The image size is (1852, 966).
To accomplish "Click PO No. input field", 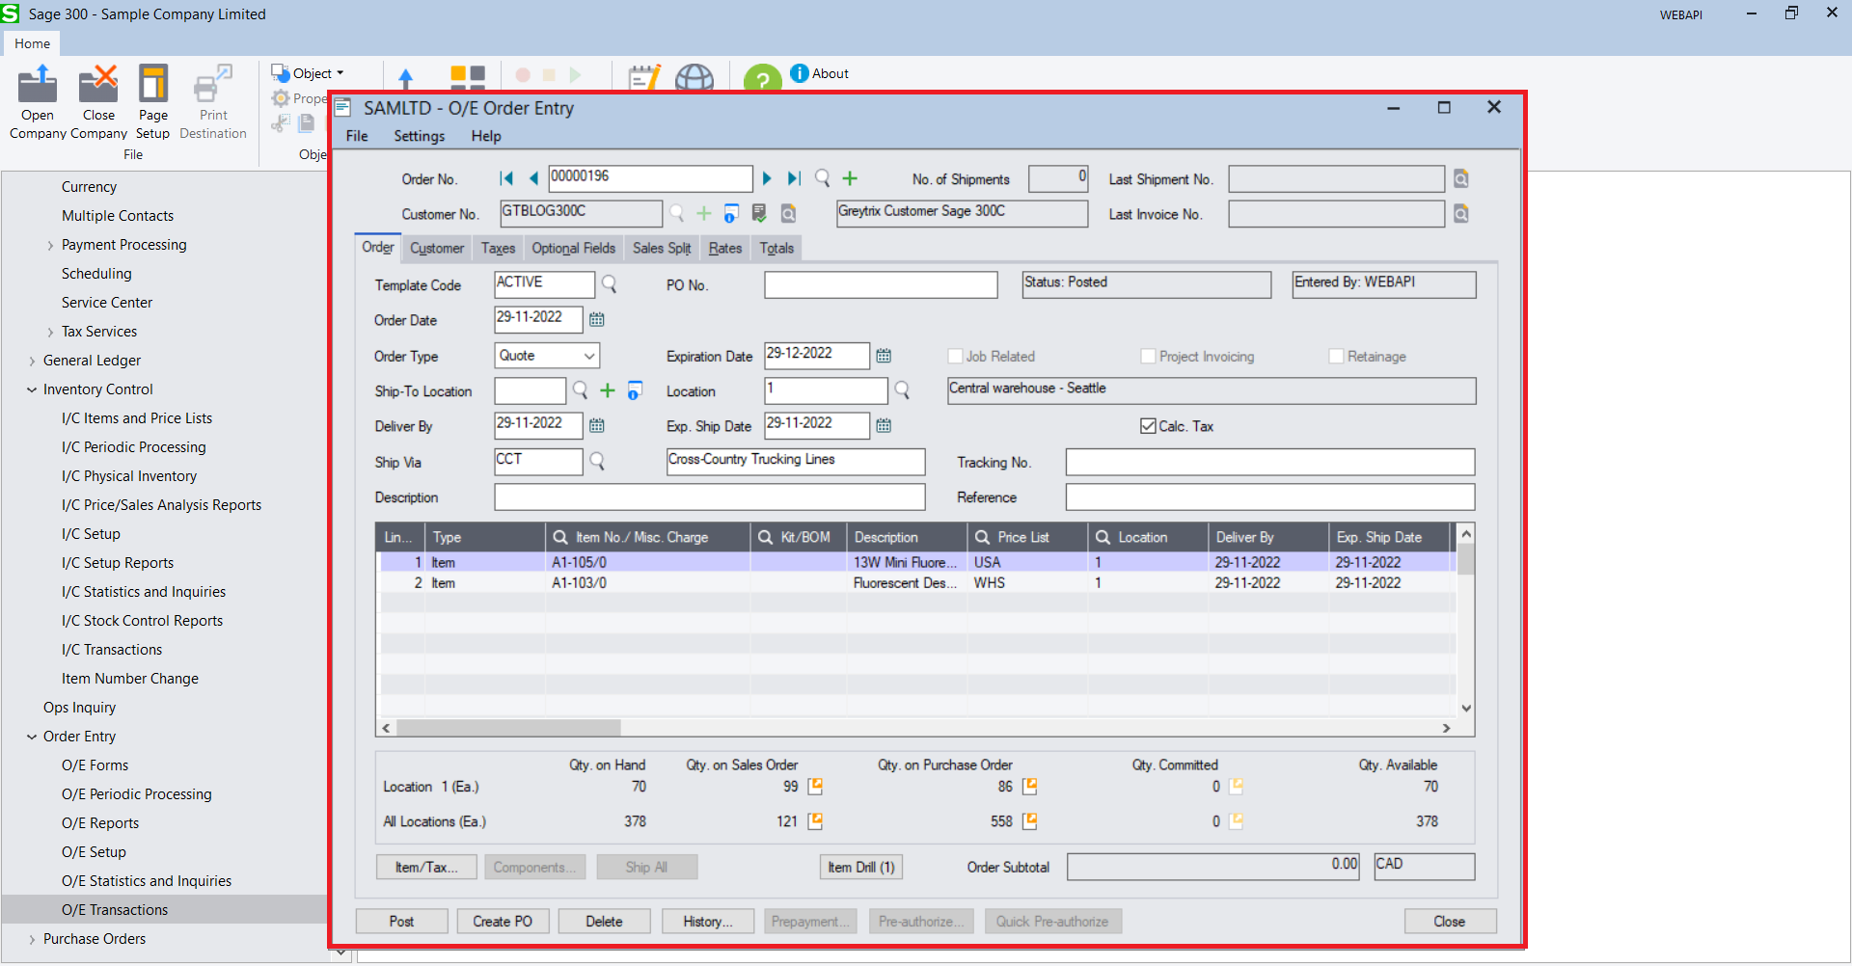I will point(881,285).
